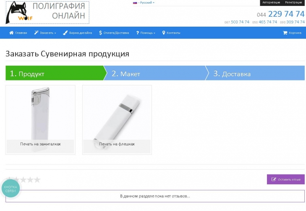The height and width of the screenshot is (211, 306).
Task: Click the map pin icon for Контакты
Action: click(164, 33)
